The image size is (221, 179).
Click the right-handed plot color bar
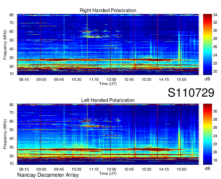[x=207, y=44]
